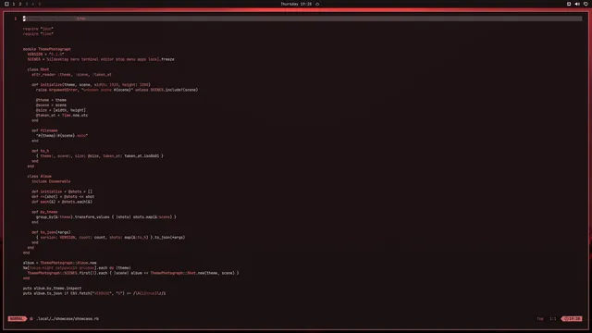Image resolution: width=592 pixels, height=333 pixels.
Task: Switch to workspace 4
Action: pyautogui.click(x=33, y=4)
